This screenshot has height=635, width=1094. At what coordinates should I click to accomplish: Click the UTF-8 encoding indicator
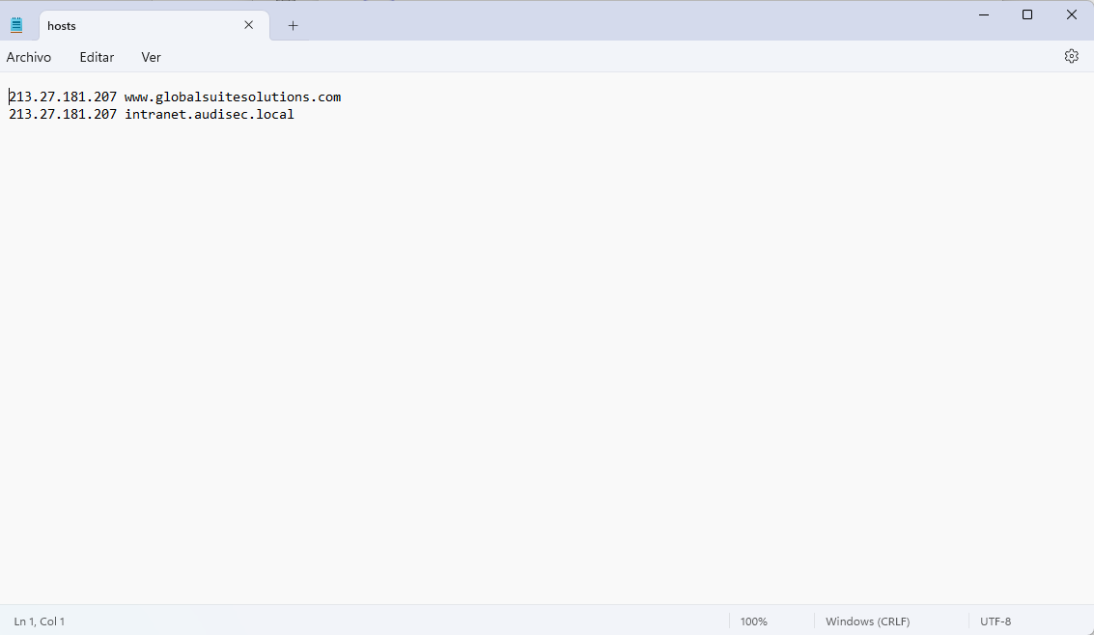(x=995, y=621)
